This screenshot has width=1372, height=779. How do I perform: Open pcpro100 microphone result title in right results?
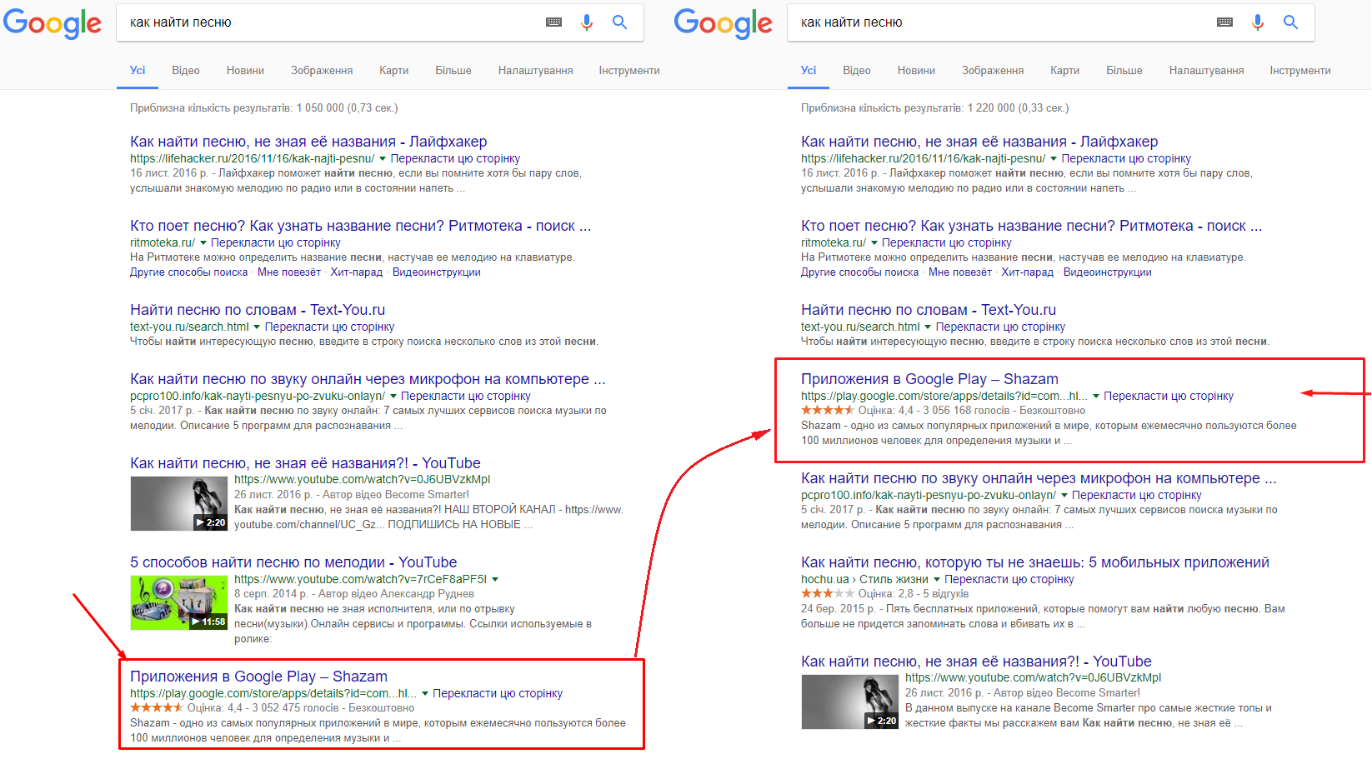[x=1039, y=478]
